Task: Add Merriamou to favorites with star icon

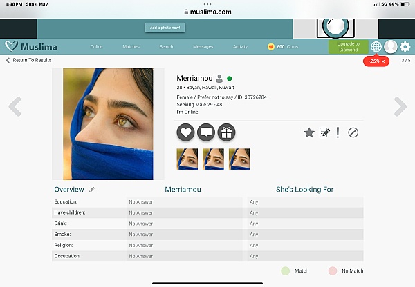Action: point(309,132)
